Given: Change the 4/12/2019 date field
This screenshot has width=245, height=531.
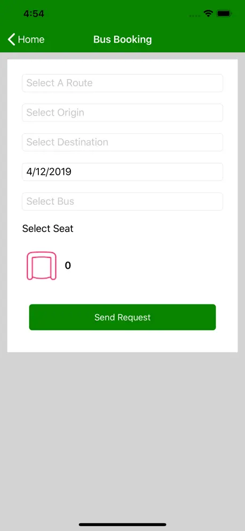Looking at the screenshot, I should tap(123, 172).
